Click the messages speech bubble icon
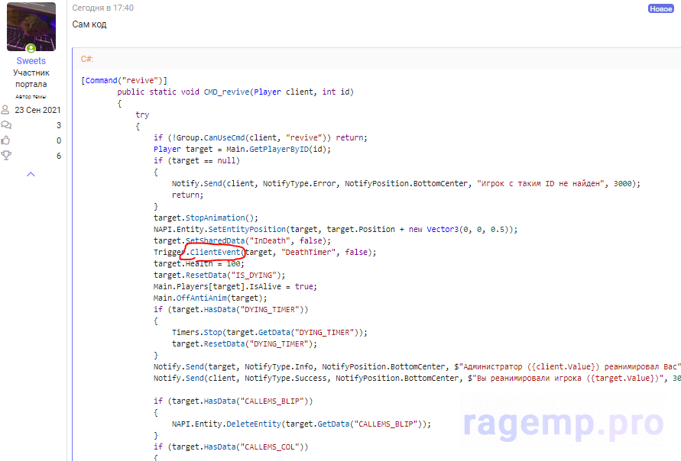This screenshot has height=461, width=681. pyautogui.click(x=6, y=125)
